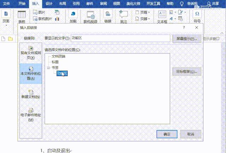This screenshot has width=226, height=153.
Task: Click the '1、启动及退出' document text
Action: (56, 151)
